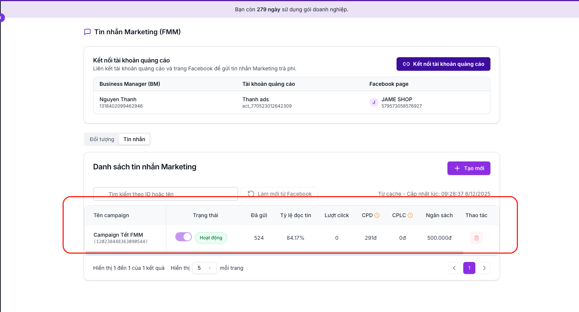Go to next page with right chevron
Image resolution: width=579 pixels, height=312 pixels.
click(484, 268)
